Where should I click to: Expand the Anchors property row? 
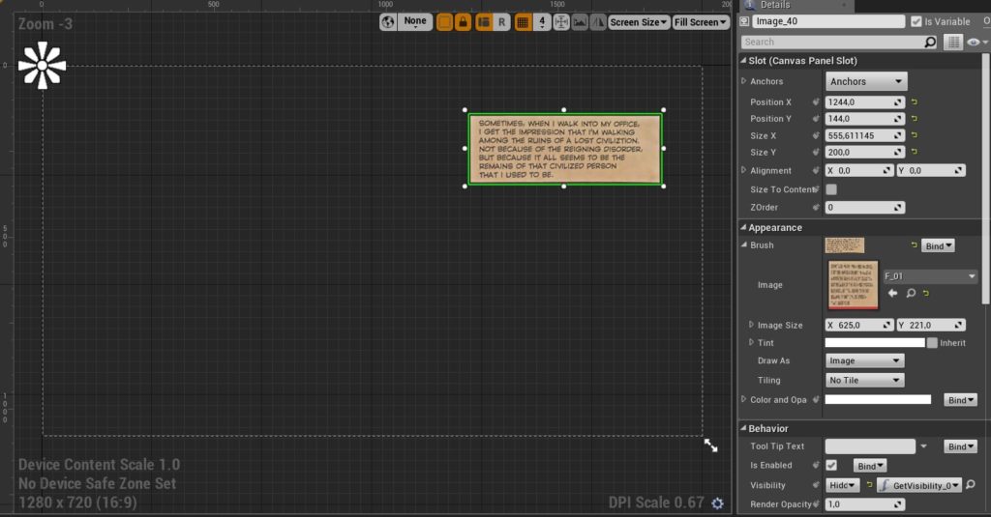744,81
